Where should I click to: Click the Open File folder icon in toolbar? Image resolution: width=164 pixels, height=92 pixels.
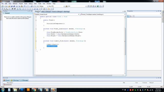(9, 6)
